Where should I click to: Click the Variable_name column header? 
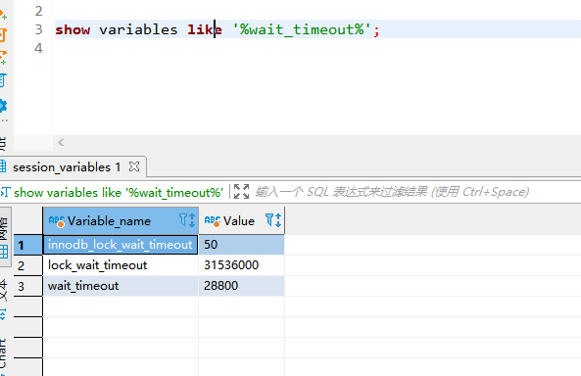[121, 220]
